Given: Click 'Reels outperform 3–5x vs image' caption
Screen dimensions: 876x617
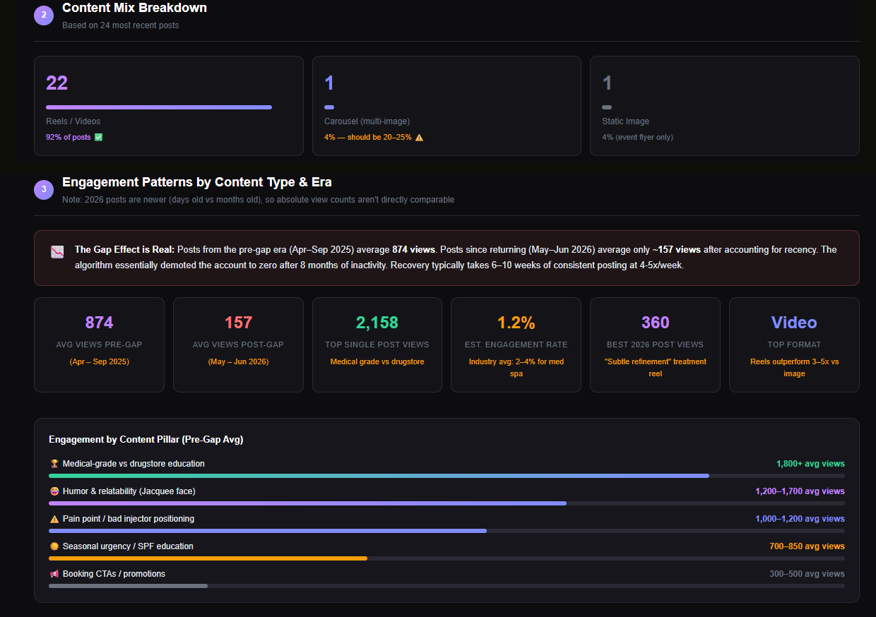Looking at the screenshot, I should (794, 368).
